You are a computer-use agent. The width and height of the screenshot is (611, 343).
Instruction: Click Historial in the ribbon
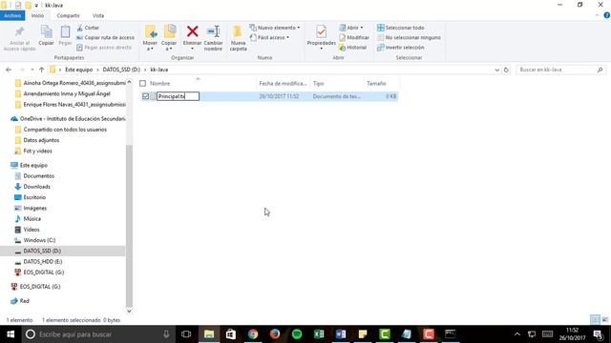coord(352,48)
